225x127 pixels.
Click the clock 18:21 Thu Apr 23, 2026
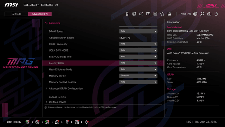coord(201,122)
